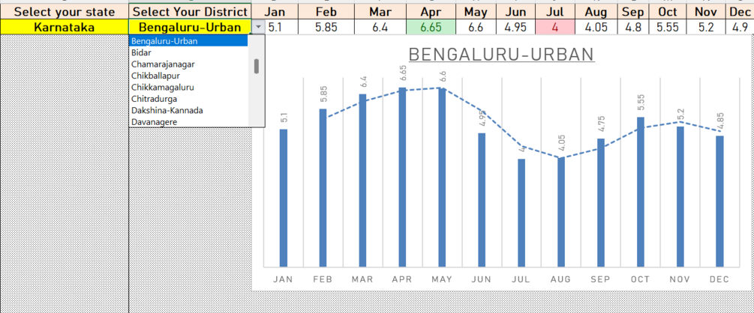
Task: Select the 5.2 November value cell
Action: click(x=707, y=28)
